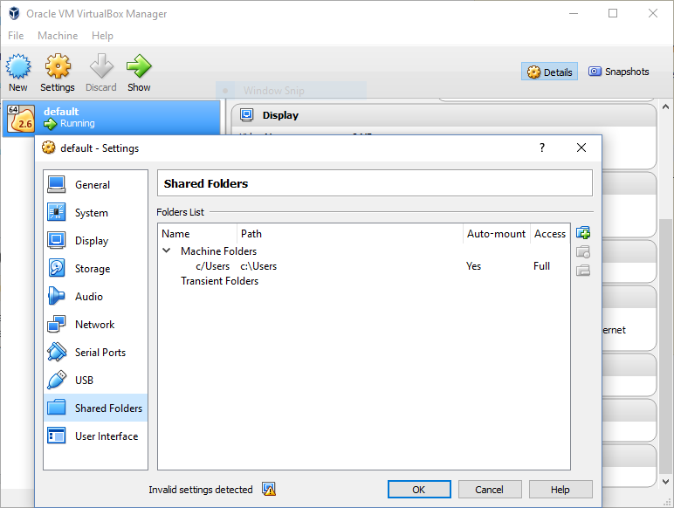Click the Show green arrow icon
Image resolution: width=674 pixels, height=508 pixels.
(139, 66)
